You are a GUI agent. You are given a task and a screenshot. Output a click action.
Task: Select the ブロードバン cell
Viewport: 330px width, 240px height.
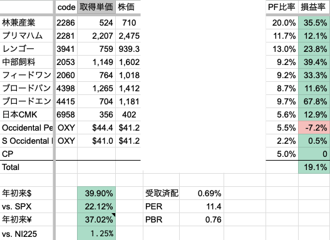pos(26,88)
